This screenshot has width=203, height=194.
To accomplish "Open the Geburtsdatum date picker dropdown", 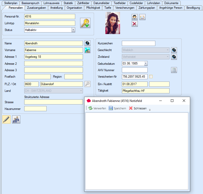I will [146, 63].
